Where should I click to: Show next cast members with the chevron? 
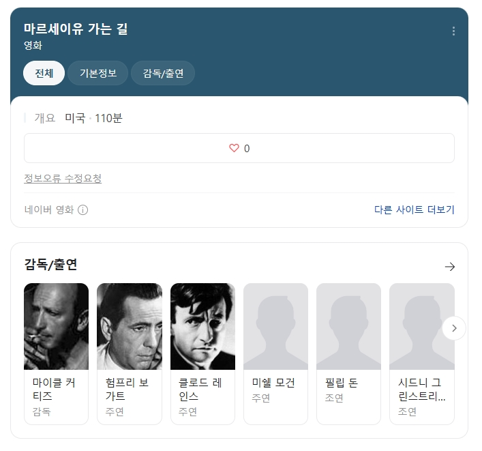[x=454, y=328]
